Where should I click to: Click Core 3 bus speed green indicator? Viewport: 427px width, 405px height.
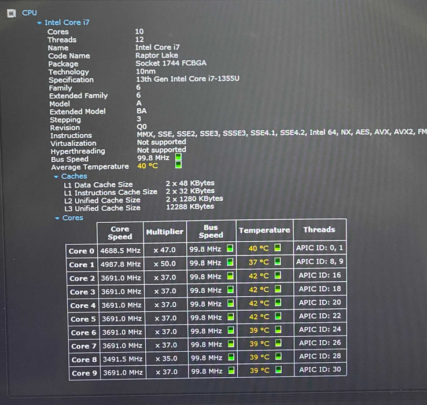(230, 289)
